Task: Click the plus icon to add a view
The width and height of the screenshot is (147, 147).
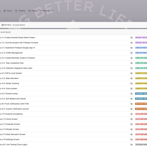Action: [x=53, y=11]
